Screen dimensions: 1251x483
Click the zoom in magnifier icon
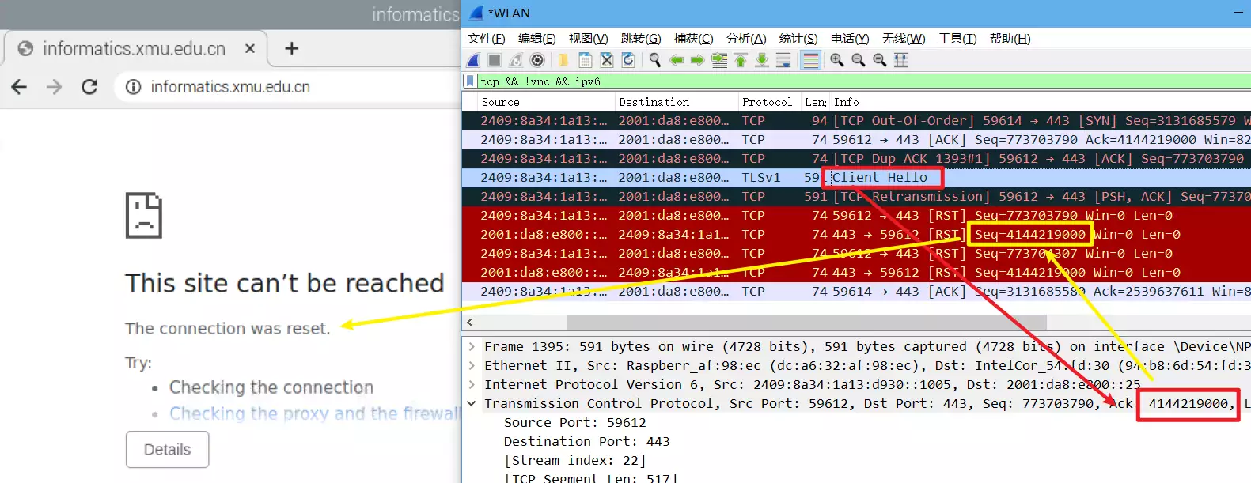click(836, 60)
